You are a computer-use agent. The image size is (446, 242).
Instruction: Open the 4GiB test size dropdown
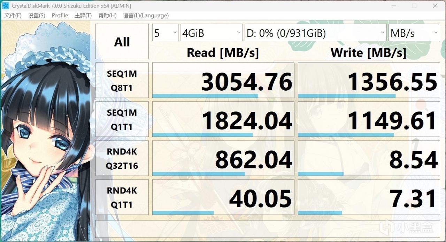point(212,33)
